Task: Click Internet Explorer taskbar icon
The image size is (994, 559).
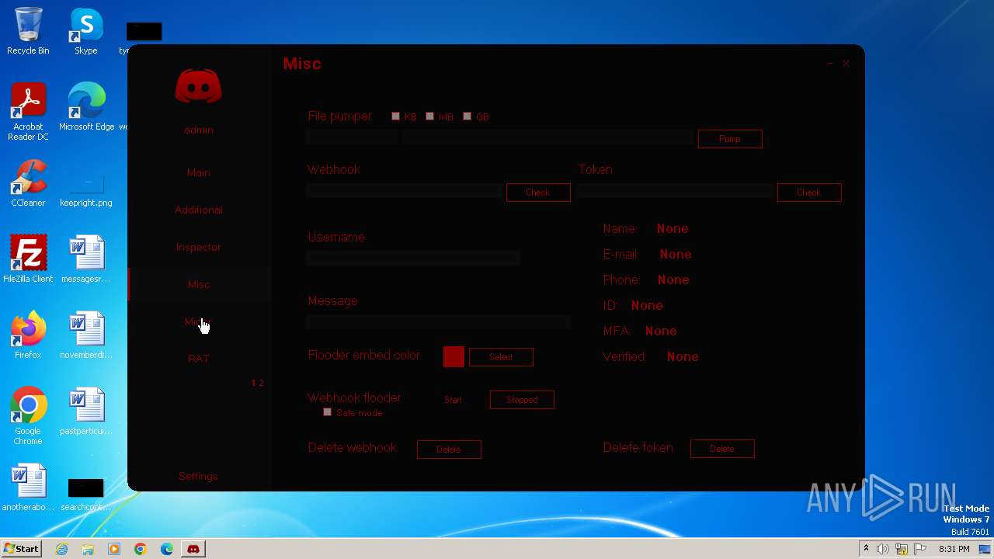Action: pyautogui.click(x=62, y=549)
